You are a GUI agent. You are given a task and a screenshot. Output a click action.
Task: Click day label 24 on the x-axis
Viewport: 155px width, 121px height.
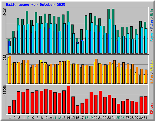click(114, 118)
